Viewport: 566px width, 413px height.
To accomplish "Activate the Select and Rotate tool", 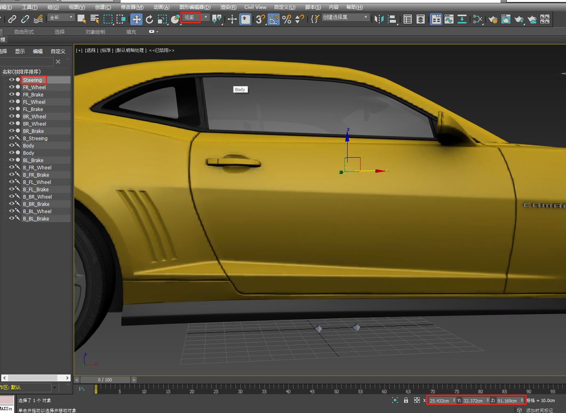I will click(x=149, y=19).
